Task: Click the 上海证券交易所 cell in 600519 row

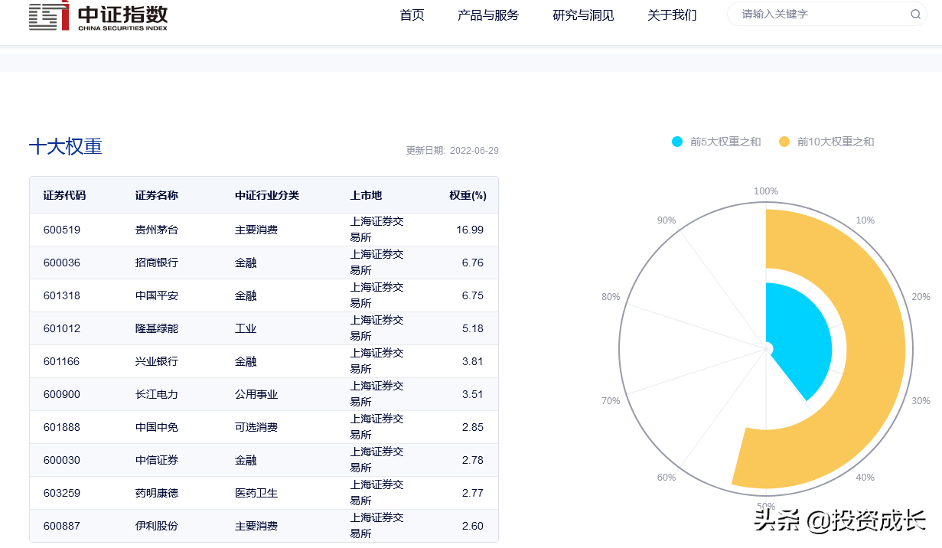Action: pos(377,230)
